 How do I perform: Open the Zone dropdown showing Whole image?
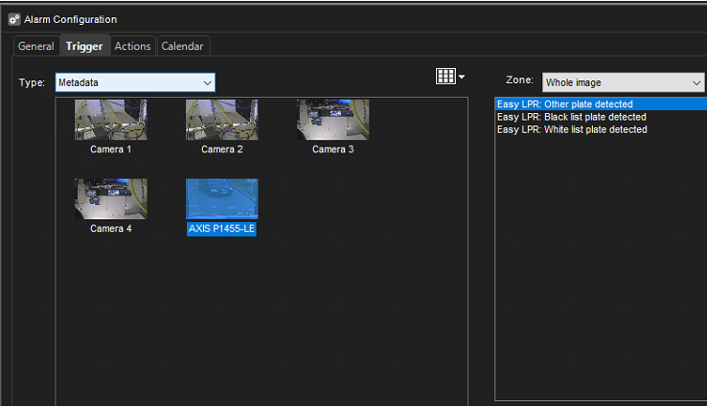click(x=623, y=83)
